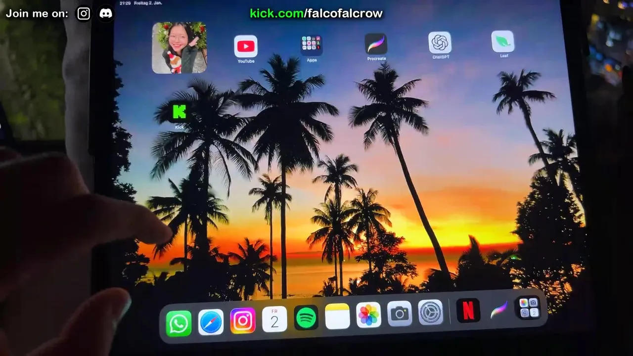Click the kick.com/falcofalcrow link
633x356 pixels.
[x=316, y=13]
